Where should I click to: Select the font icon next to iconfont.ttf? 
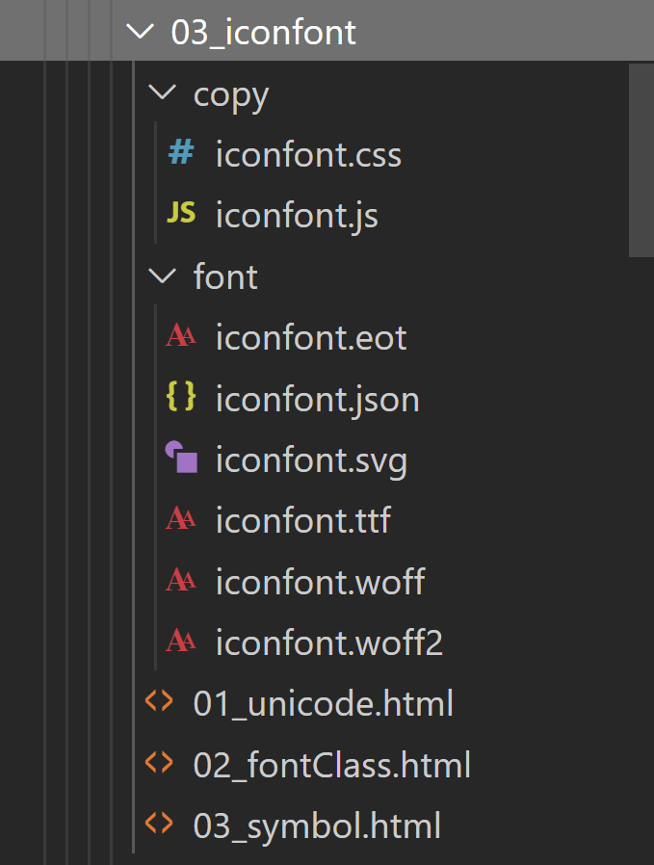(181, 520)
